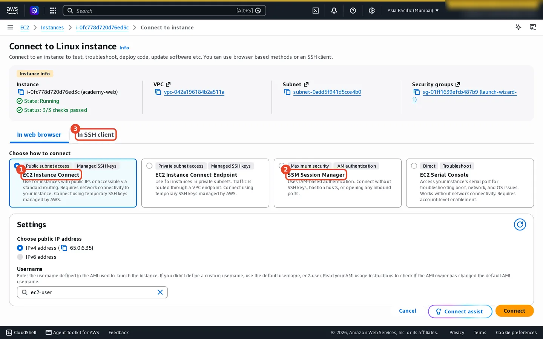Copy the subnet ID
This screenshot has height=339, width=543.
[287, 92]
